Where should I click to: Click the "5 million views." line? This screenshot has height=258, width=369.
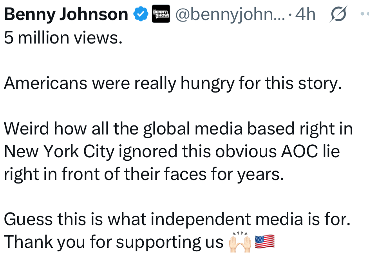[61, 38]
